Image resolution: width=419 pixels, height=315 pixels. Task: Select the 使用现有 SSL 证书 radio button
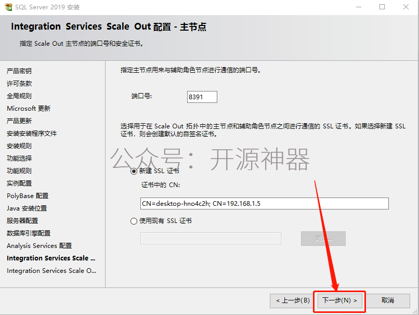click(x=134, y=221)
